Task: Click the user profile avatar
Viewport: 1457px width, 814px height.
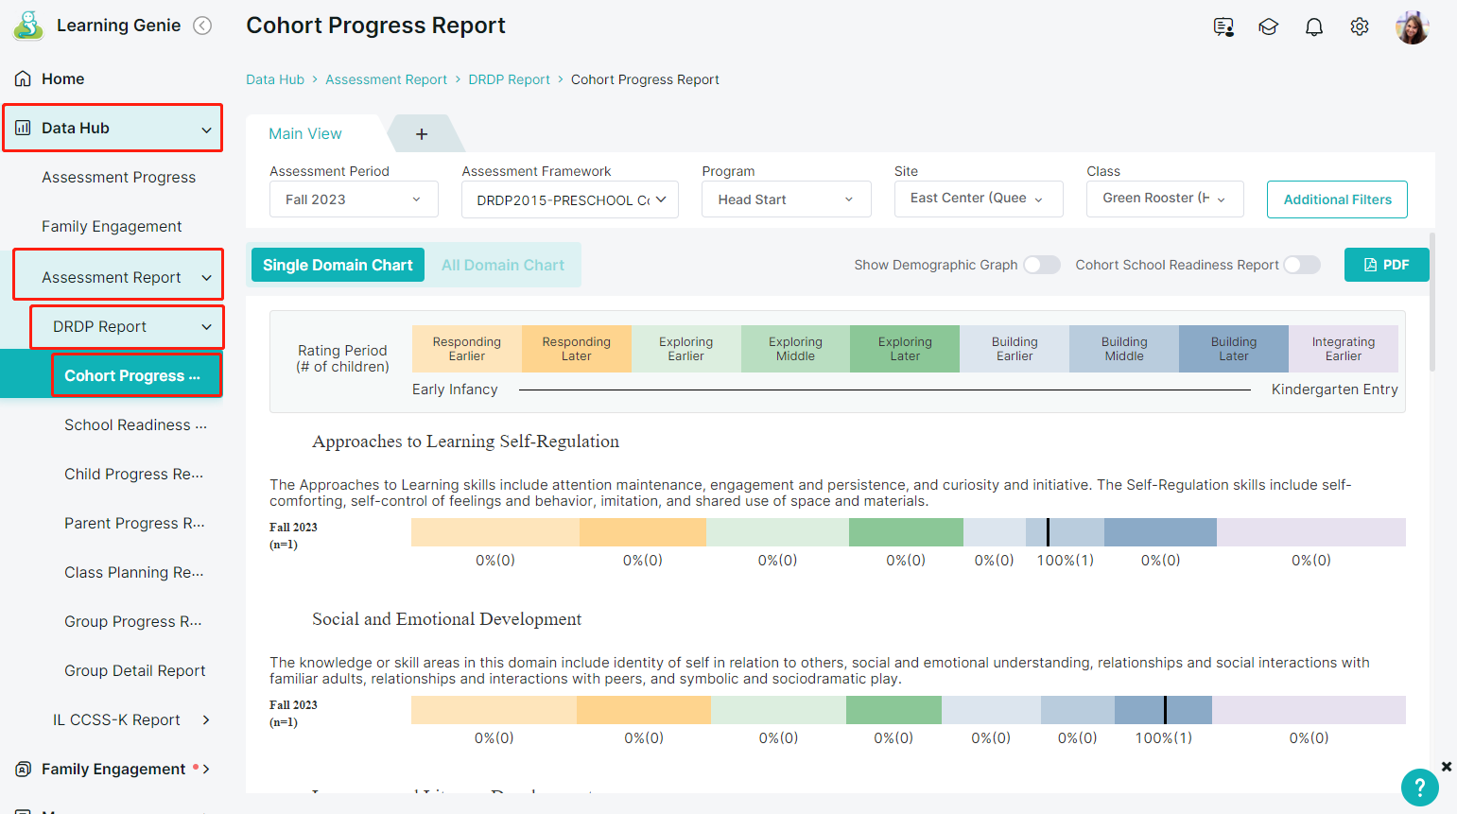Action: (1413, 27)
